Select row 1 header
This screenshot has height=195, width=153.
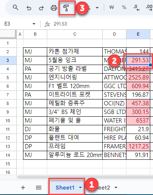(x=8, y=43)
